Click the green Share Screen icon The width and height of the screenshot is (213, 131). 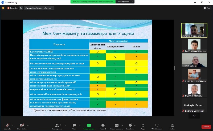tap(89, 125)
